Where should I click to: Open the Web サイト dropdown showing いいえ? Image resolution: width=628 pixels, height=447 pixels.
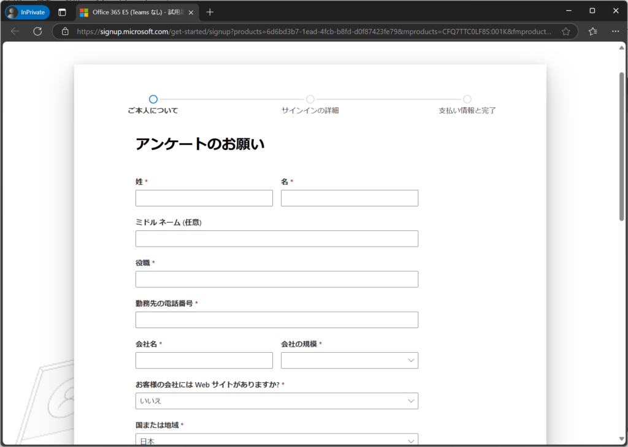tap(277, 401)
